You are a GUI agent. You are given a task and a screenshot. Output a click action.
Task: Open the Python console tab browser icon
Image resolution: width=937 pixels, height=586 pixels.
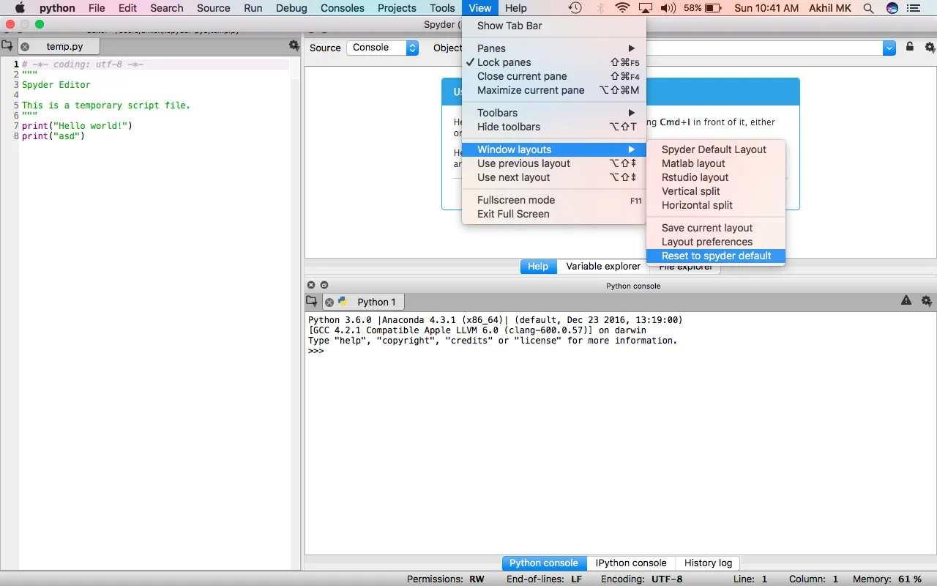tap(312, 301)
